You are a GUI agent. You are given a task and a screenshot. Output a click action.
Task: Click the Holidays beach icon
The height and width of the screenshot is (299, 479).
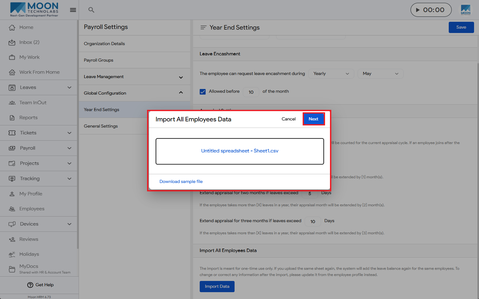12,254
